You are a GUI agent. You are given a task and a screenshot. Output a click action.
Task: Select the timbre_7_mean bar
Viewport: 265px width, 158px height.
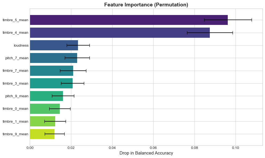[51, 71]
